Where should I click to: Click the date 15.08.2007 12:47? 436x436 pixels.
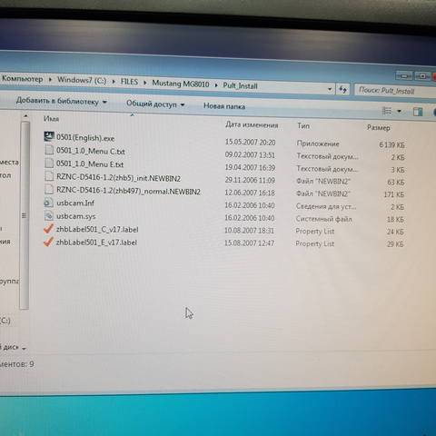[249, 243]
